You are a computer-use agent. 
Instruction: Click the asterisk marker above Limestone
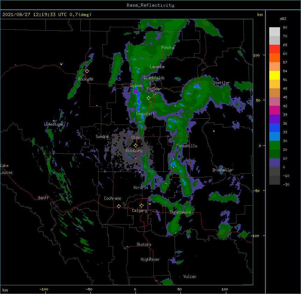53,121
